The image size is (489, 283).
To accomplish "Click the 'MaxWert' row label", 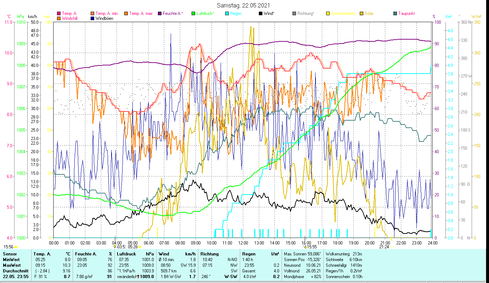I will pos(12,265).
